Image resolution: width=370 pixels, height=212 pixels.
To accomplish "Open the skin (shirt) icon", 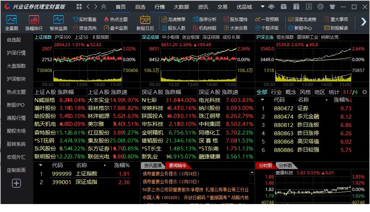I will [x=332, y=7].
